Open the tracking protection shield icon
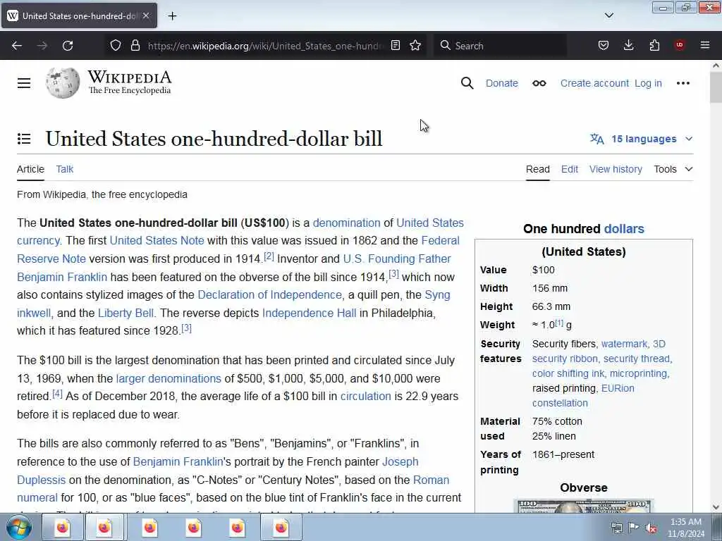This screenshot has width=722, height=541. click(x=116, y=45)
